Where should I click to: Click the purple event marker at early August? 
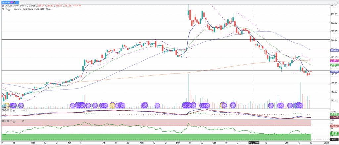click(x=144, y=105)
